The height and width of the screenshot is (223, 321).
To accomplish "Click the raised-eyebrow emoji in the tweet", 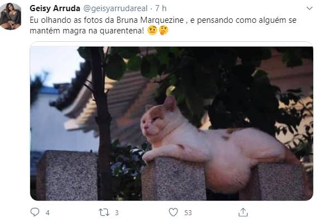I will 152,30.
